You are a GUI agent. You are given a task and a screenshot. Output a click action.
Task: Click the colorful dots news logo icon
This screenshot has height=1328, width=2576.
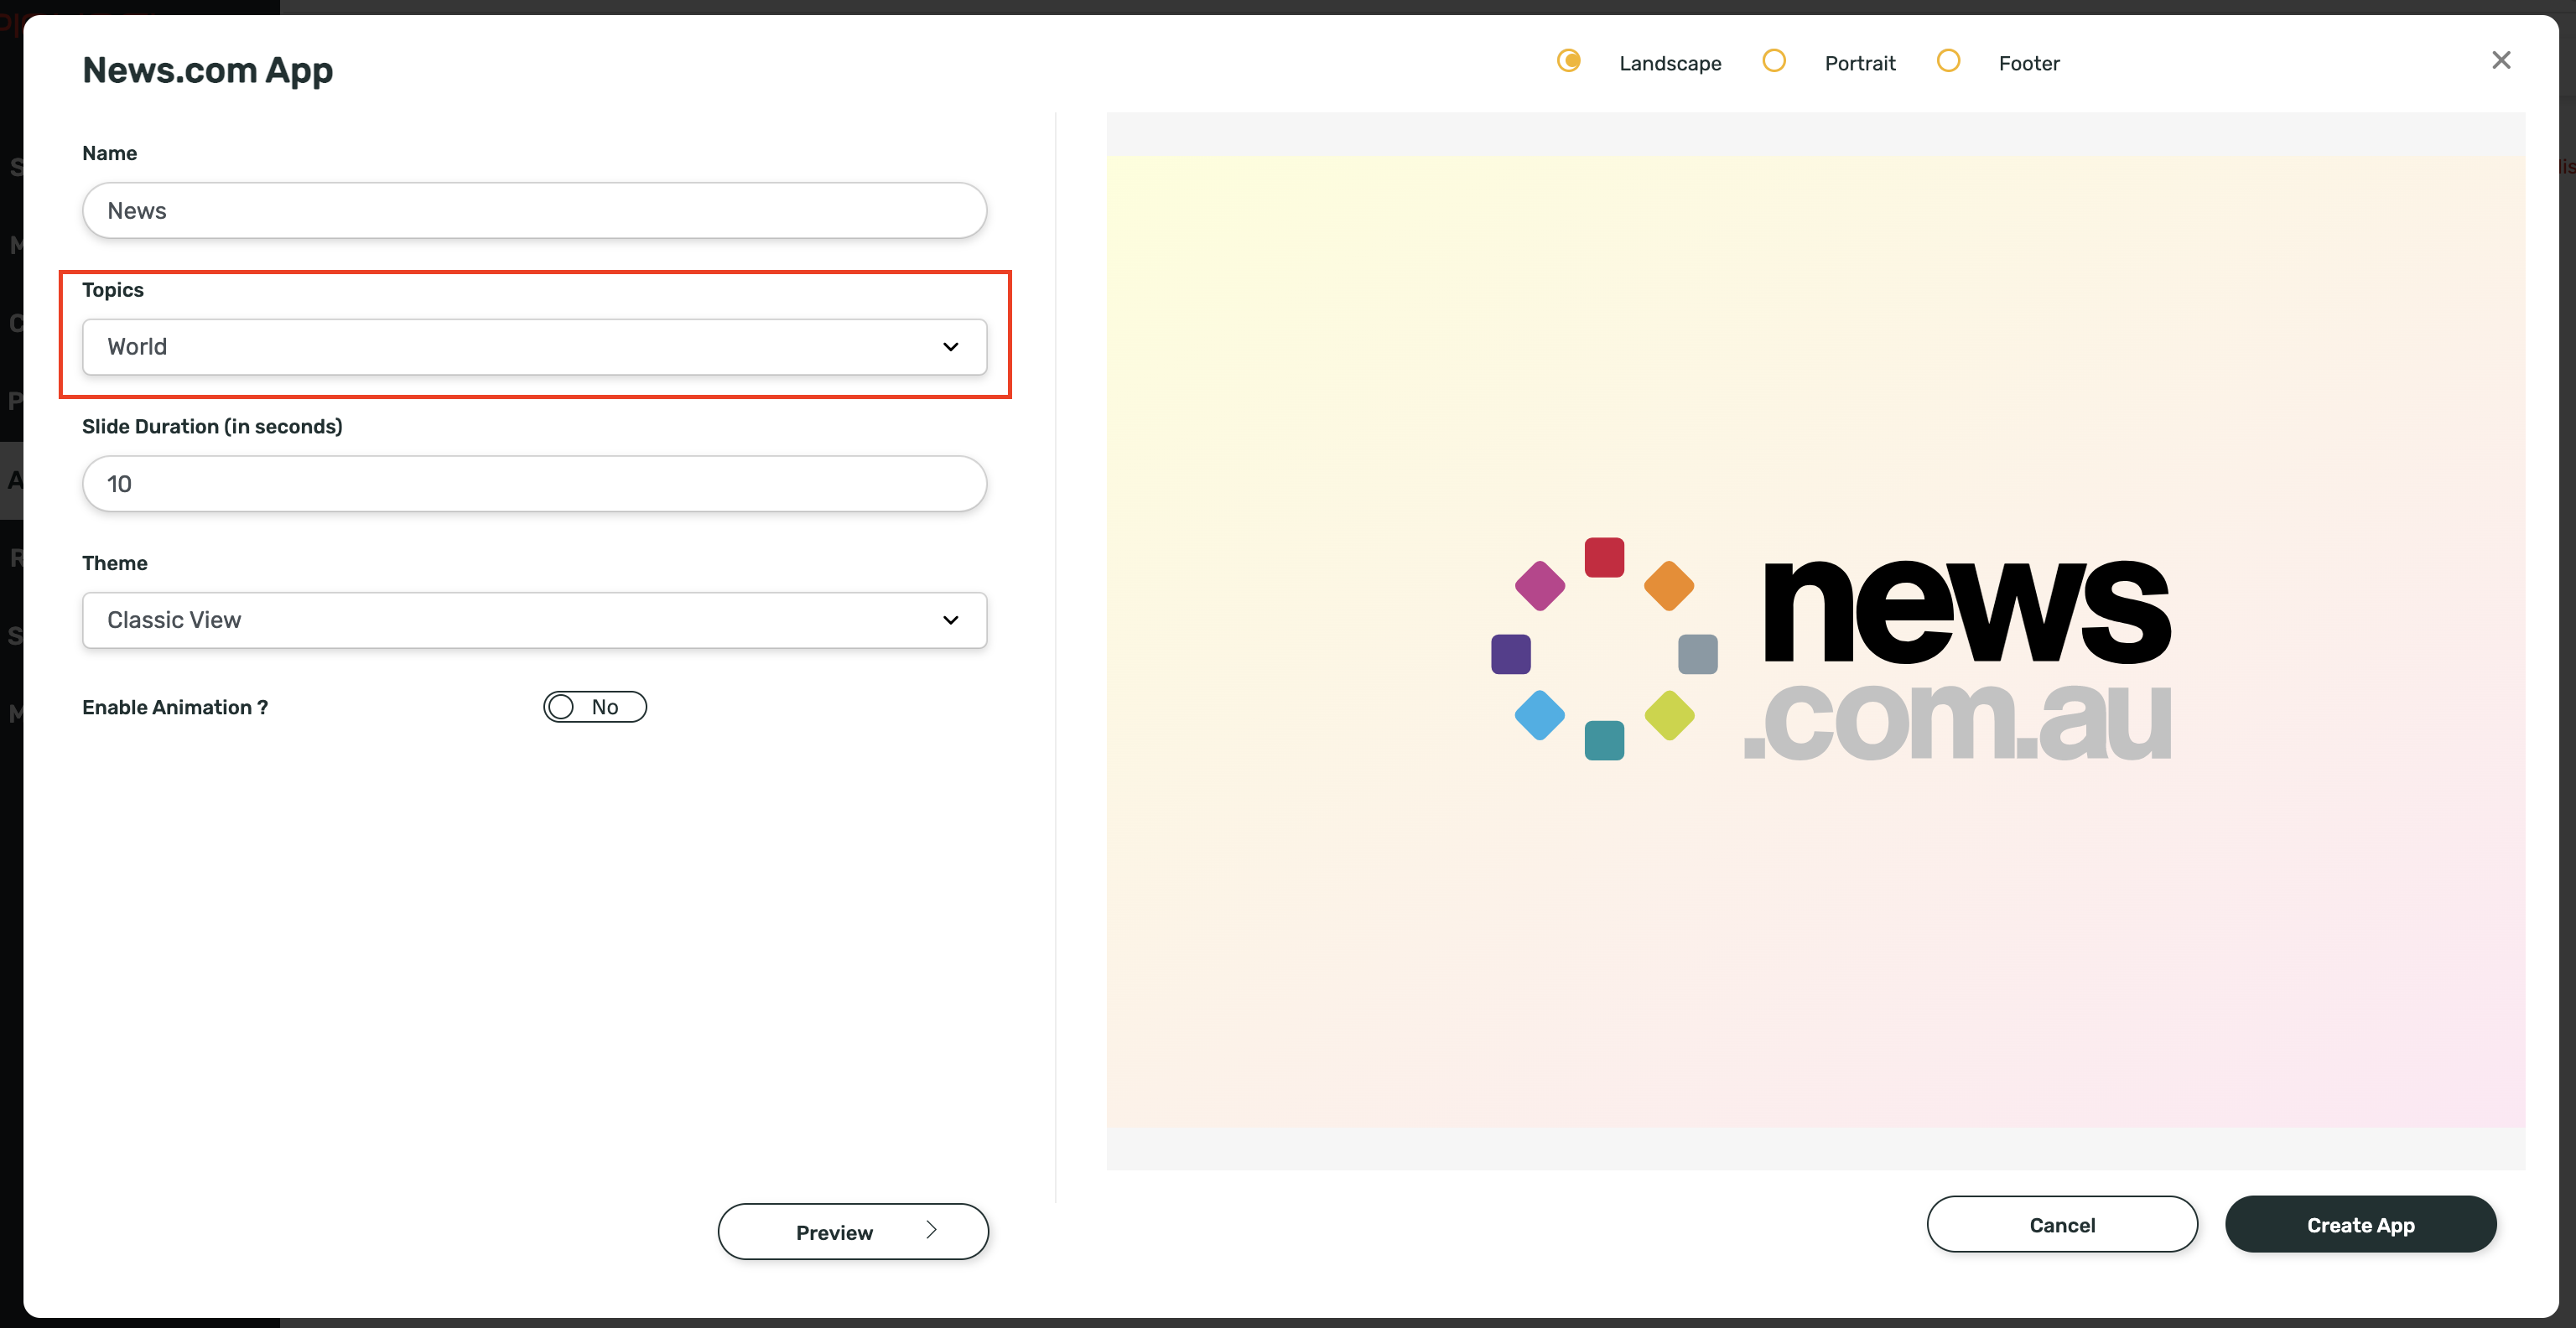tap(1604, 649)
